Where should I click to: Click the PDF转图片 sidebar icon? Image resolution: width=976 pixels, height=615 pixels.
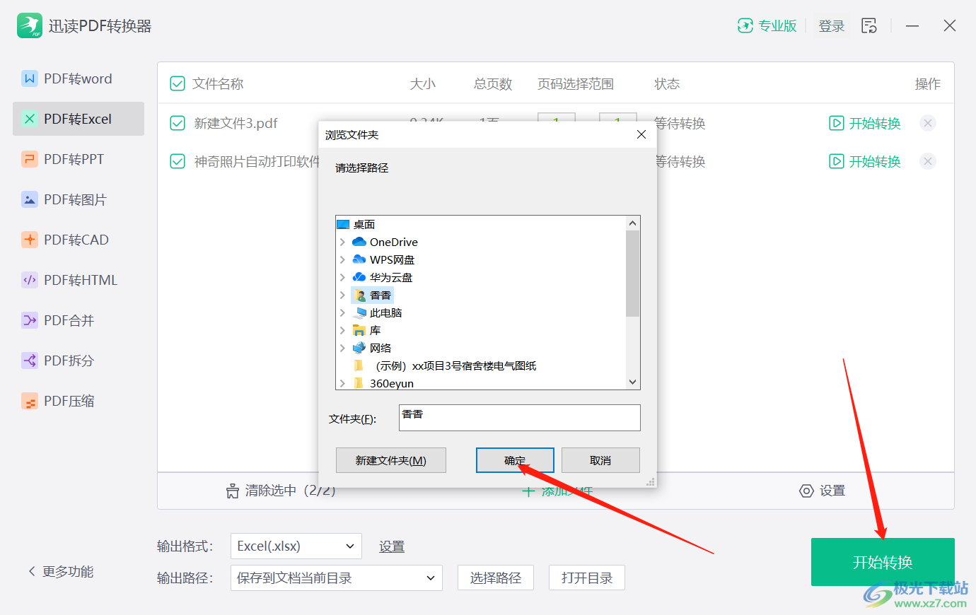[29, 199]
